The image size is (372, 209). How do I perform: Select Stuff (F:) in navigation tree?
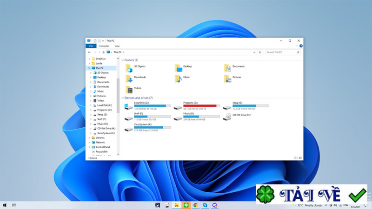coord(101,119)
